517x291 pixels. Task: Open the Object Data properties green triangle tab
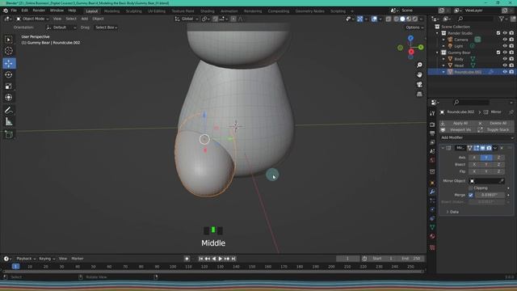[432, 227]
